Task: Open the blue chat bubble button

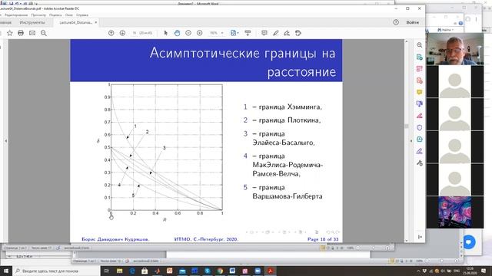Action: pyautogui.click(x=469, y=242)
